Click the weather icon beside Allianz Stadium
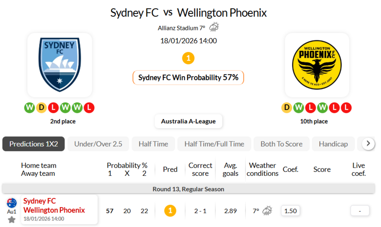Viewport: 381px width, 227px height. (214, 27)
